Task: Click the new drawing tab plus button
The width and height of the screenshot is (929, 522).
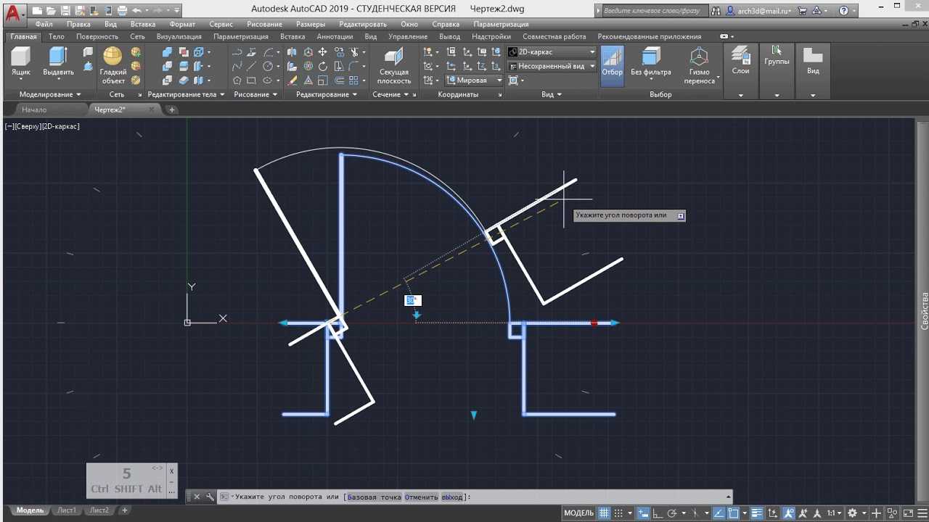Action: [x=172, y=109]
